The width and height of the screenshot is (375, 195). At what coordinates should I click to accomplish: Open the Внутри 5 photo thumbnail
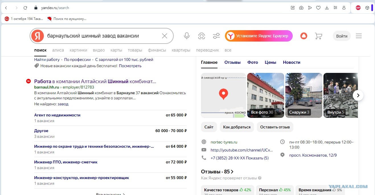tap(341, 95)
